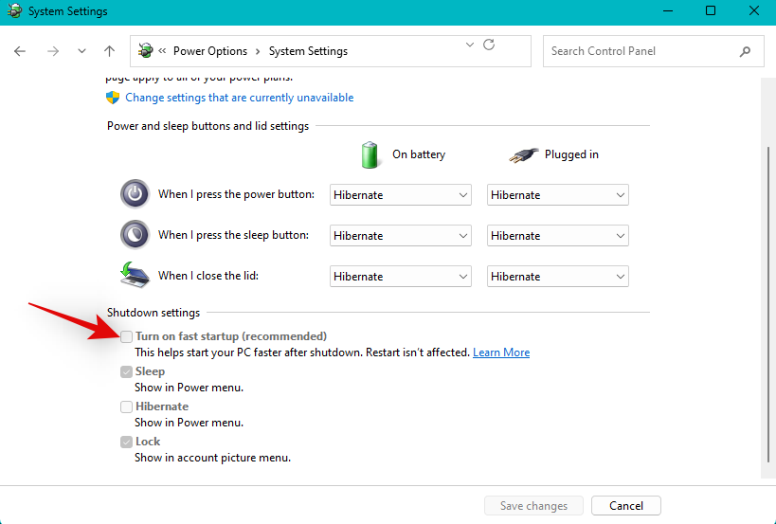Click the sleep button moon icon

pyautogui.click(x=135, y=235)
